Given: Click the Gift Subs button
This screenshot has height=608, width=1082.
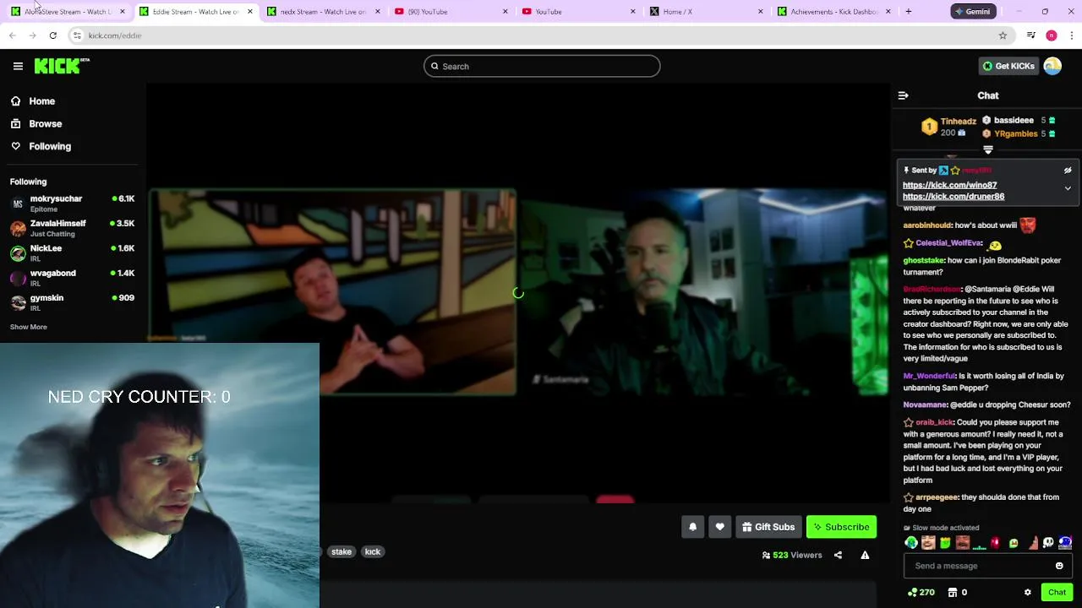Looking at the screenshot, I should click(768, 527).
